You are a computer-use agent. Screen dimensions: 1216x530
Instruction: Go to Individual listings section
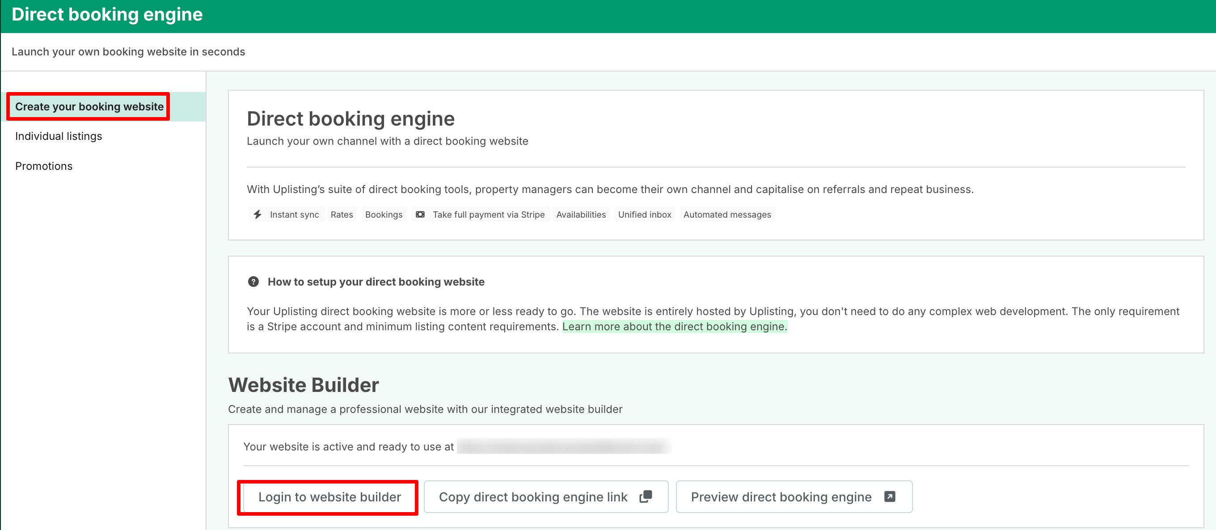click(x=59, y=136)
